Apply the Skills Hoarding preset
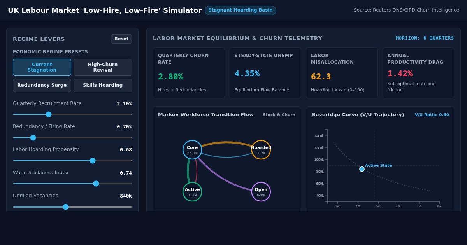Viewport: 467px width, 245px height. (x=103, y=85)
